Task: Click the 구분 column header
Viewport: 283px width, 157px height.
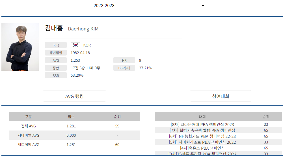Action: coord(28,117)
